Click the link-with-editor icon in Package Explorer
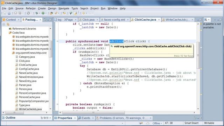Screen dimensions: 224x126 tap(8, 24)
